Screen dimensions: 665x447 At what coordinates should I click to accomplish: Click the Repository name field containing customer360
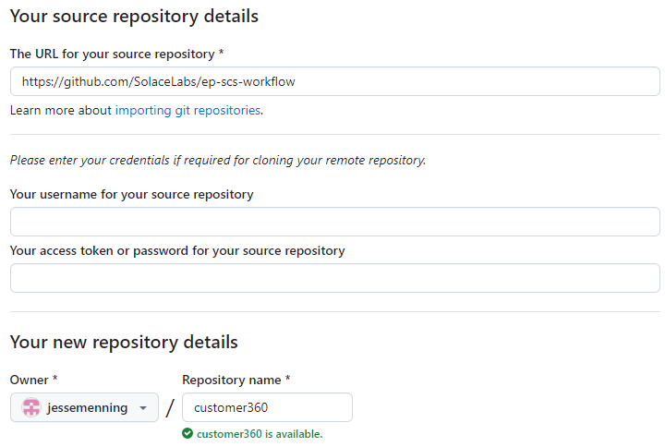coord(267,407)
